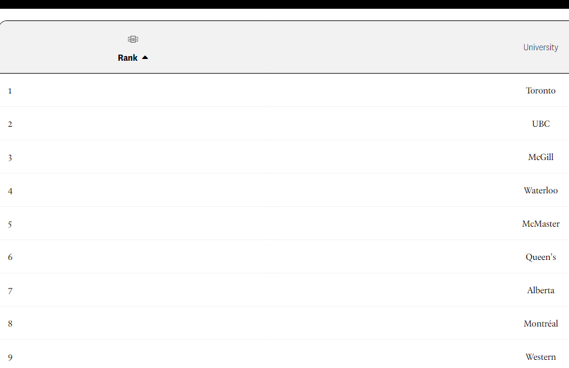Click the rank 5 cell
Screen dimensions: 569x368
[x=10, y=224]
